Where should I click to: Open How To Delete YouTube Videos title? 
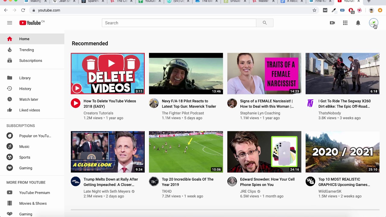(110, 104)
